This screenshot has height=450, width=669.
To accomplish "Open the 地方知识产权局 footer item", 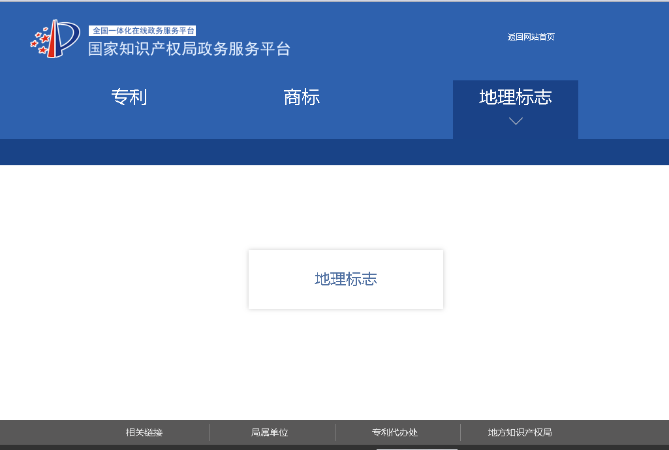I will 520,432.
